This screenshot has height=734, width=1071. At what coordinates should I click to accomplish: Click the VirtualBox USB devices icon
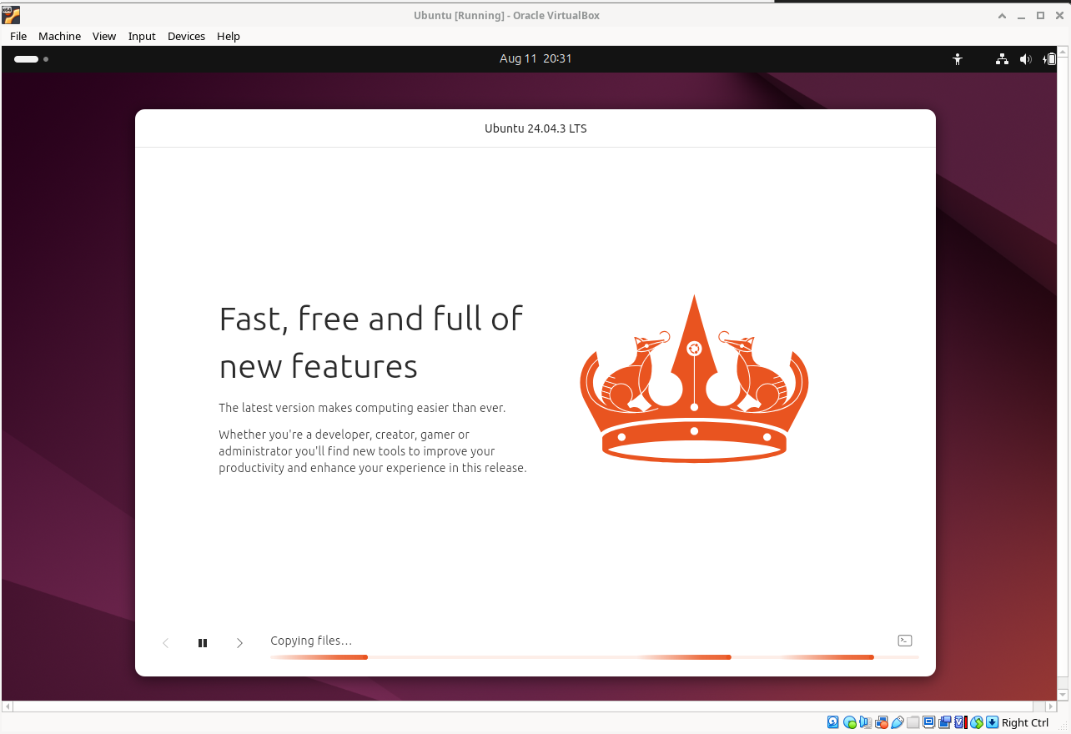point(898,722)
